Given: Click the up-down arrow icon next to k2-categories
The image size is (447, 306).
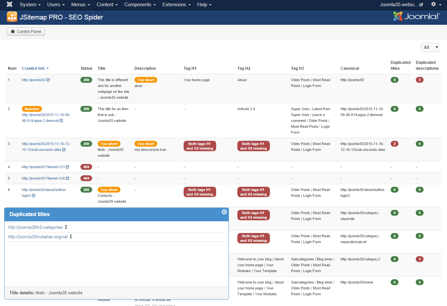Looking at the screenshot, I should click(66, 227).
